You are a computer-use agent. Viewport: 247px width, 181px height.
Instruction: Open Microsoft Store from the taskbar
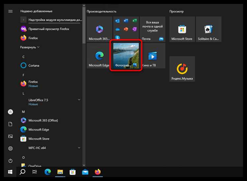tap(73, 172)
